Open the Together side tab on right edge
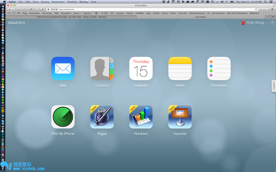The width and height of the screenshot is (276, 172). click(x=274, y=86)
